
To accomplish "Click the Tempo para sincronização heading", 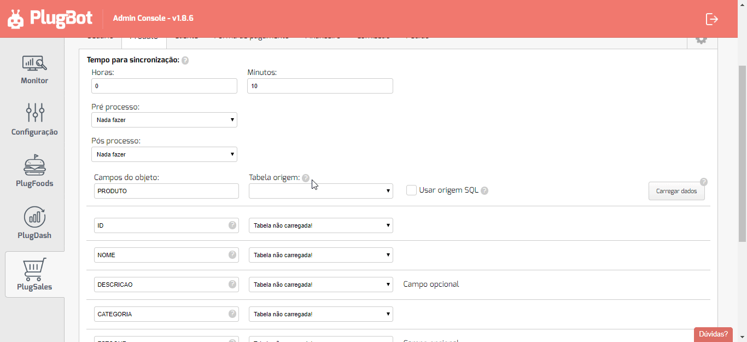I will (133, 60).
